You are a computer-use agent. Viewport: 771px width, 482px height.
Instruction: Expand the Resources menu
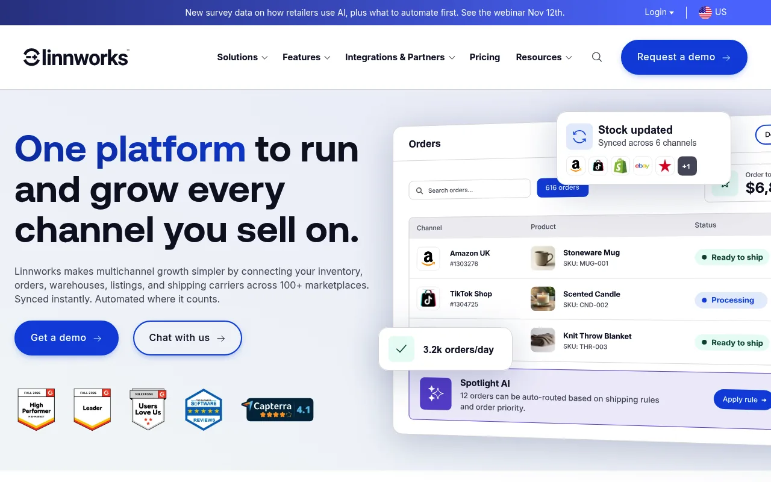coord(544,57)
